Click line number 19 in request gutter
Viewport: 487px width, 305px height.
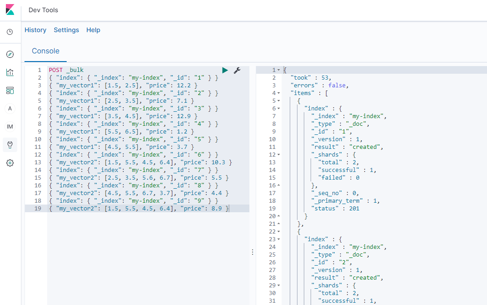point(38,209)
